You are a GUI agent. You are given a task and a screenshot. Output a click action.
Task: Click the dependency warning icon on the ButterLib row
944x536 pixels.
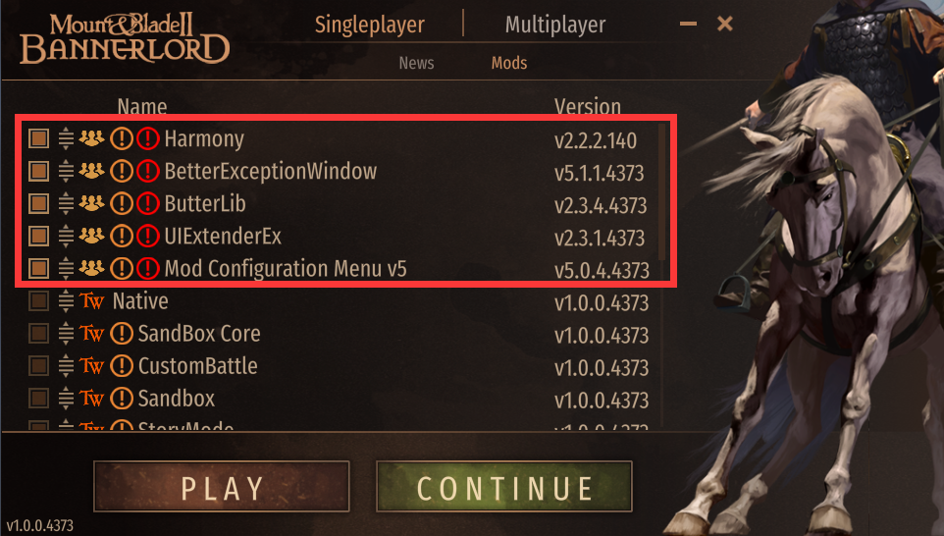(121, 203)
